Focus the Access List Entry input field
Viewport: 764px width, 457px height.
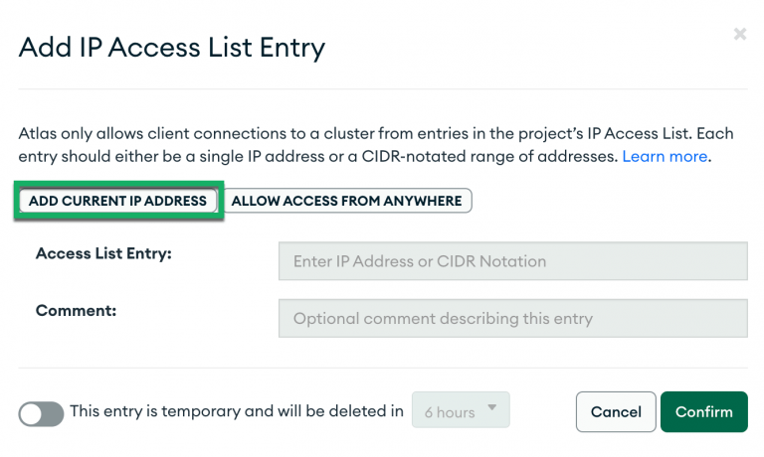tap(512, 262)
